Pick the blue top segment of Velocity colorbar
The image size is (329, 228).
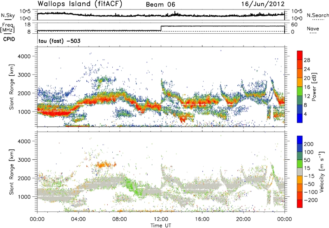tap(300, 140)
